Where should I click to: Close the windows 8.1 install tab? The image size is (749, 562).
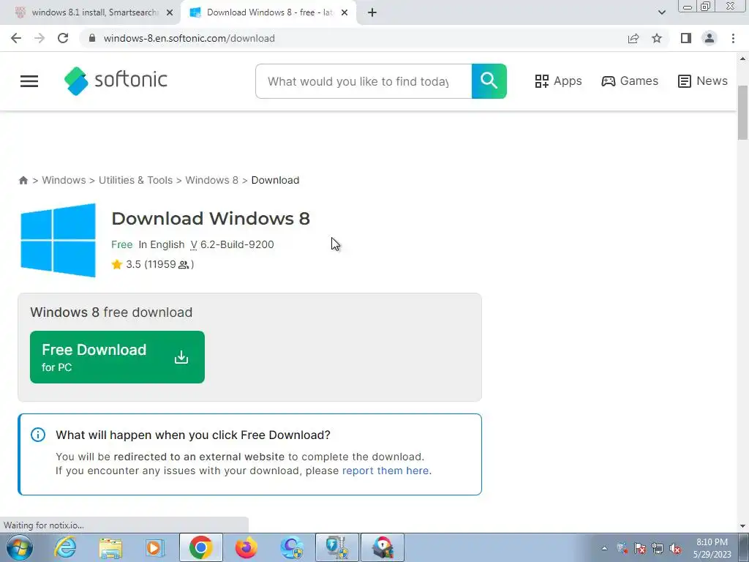coord(170,12)
